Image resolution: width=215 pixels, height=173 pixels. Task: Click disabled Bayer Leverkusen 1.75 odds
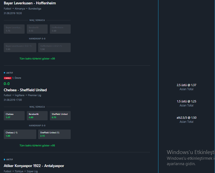coord(14,29)
